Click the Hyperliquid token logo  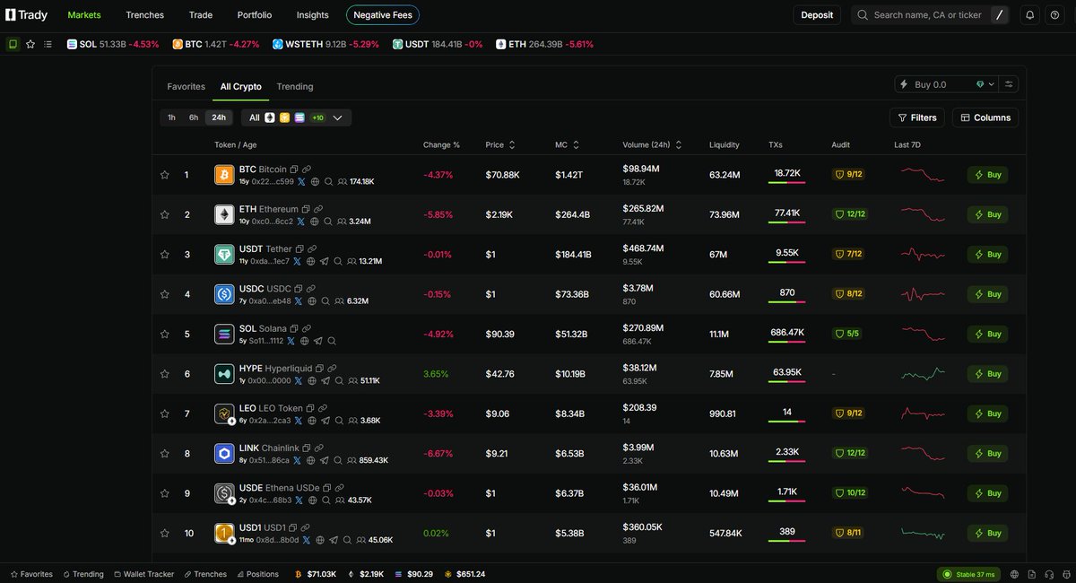224,373
